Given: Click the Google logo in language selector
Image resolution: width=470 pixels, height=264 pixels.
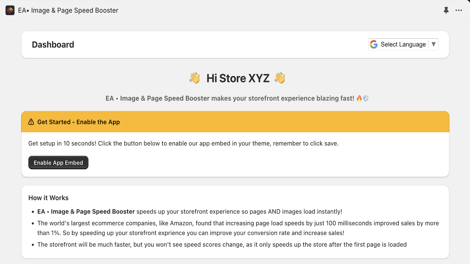Looking at the screenshot, I should pos(374,45).
